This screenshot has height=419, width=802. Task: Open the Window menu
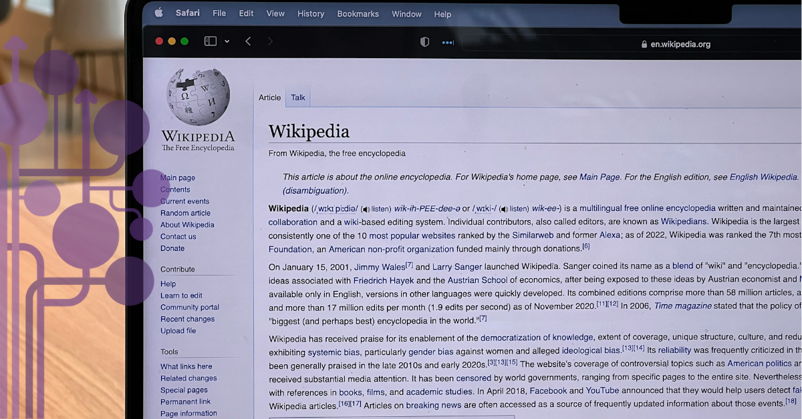point(406,14)
